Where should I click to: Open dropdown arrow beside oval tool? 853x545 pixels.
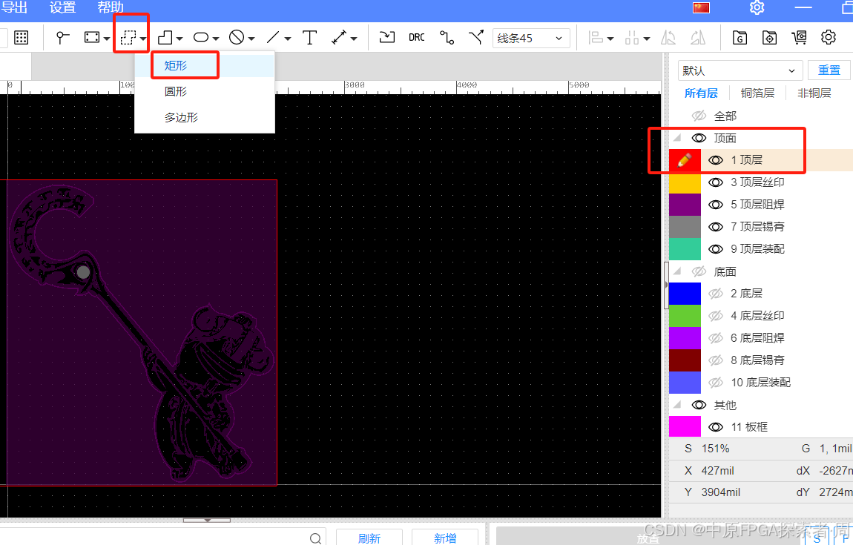[216, 39]
